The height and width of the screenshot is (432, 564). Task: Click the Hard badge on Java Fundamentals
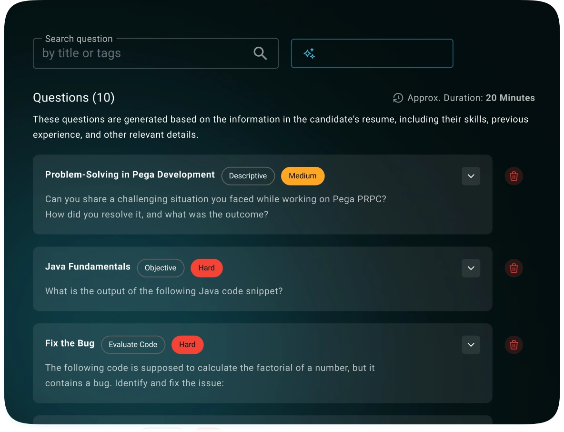tap(207, 268)
